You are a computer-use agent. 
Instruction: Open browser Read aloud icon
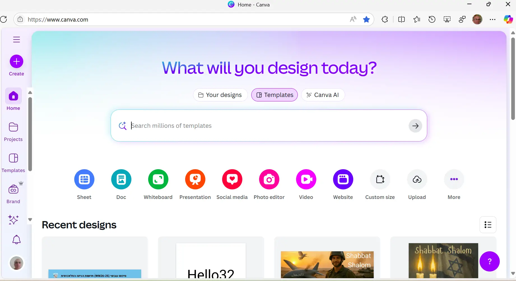[353, 19]
